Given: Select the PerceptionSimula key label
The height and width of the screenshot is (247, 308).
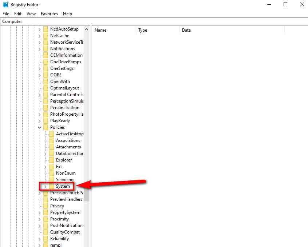Looking at the screenshot, I should point(67,101).
